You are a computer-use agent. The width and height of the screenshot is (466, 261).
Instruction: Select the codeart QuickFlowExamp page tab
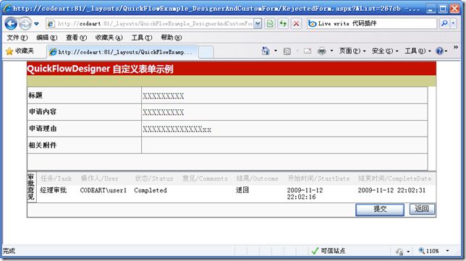(122, 52)
